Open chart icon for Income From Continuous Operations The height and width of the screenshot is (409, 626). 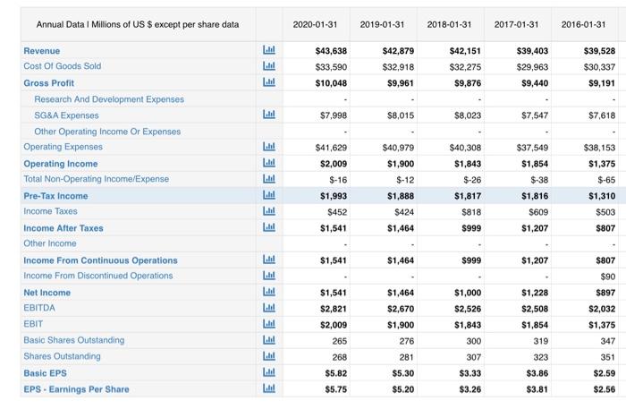(269, 260)
